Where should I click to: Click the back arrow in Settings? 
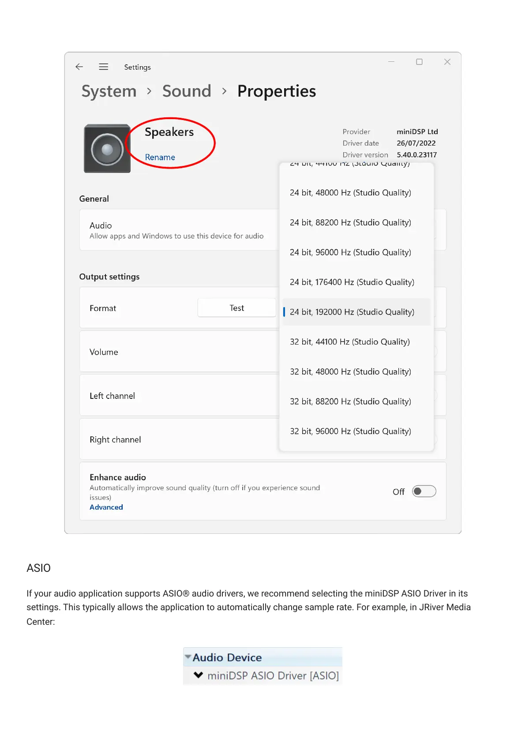pyautogui.click(x=79, y=67)
